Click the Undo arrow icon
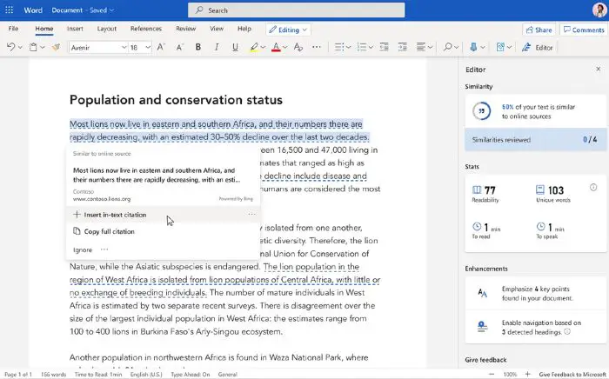 tap(10, 47)
